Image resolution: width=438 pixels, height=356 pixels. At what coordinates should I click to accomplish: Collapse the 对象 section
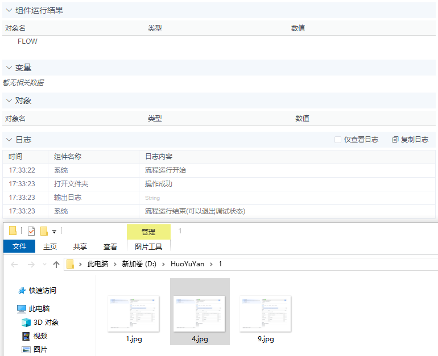pyautogui.click(x=9, y=100)
